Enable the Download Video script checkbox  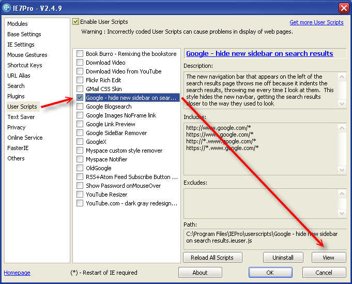(x=80, y=63)
